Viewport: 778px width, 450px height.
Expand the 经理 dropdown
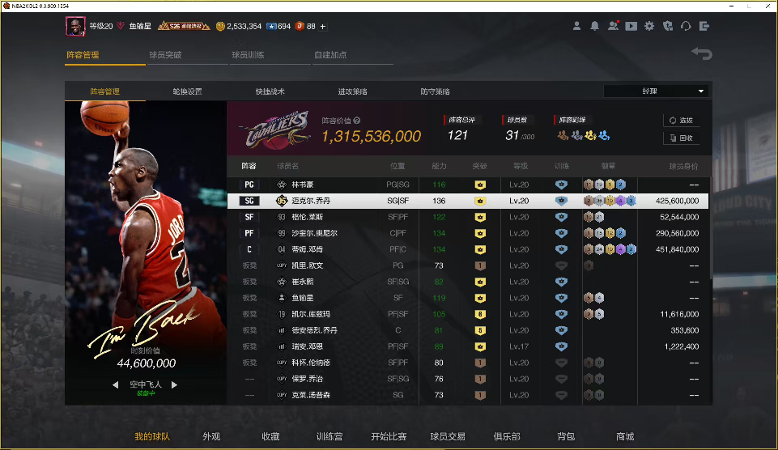tap(656, 91)
